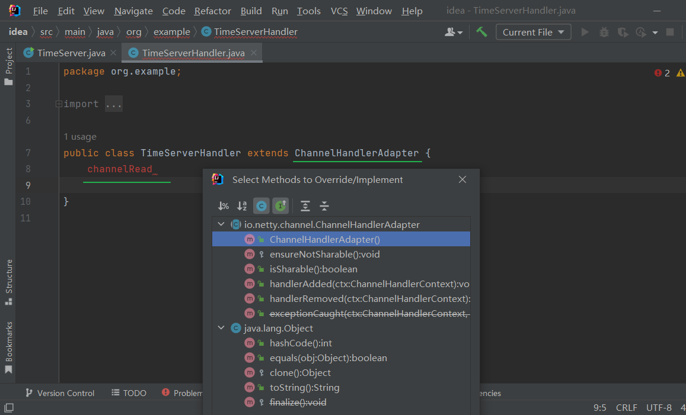Select deprecated exceptionCaught method entry
This screenshot has width=686, height=415.
342,314
